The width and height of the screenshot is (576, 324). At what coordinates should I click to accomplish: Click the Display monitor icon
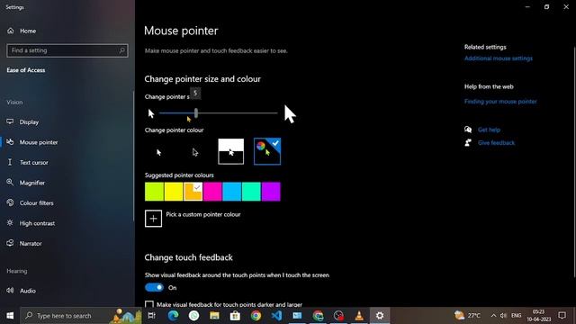tap(10, 121)
